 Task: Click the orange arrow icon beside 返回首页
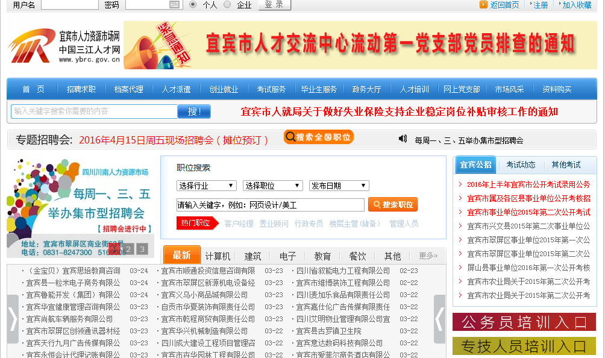[483, 5]
